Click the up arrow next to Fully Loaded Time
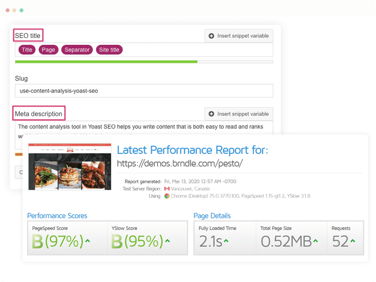The height and width of the screenshot is (282, 376). pos(226,241)
